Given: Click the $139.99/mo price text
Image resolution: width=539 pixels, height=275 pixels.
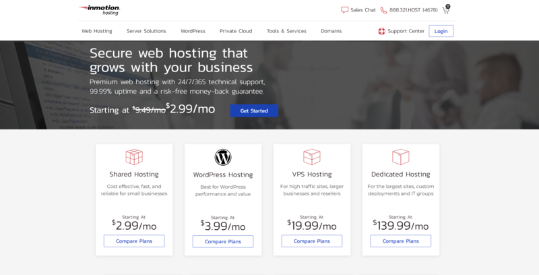Looking at the screenshot, I should pyautogui.click(x=401, y=226).
